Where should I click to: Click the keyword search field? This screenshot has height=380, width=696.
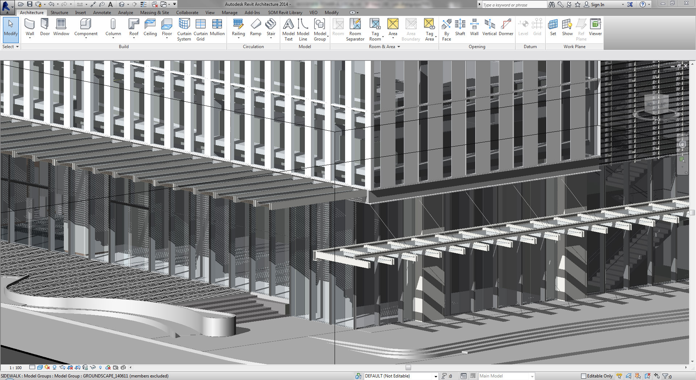click(514, 5)
